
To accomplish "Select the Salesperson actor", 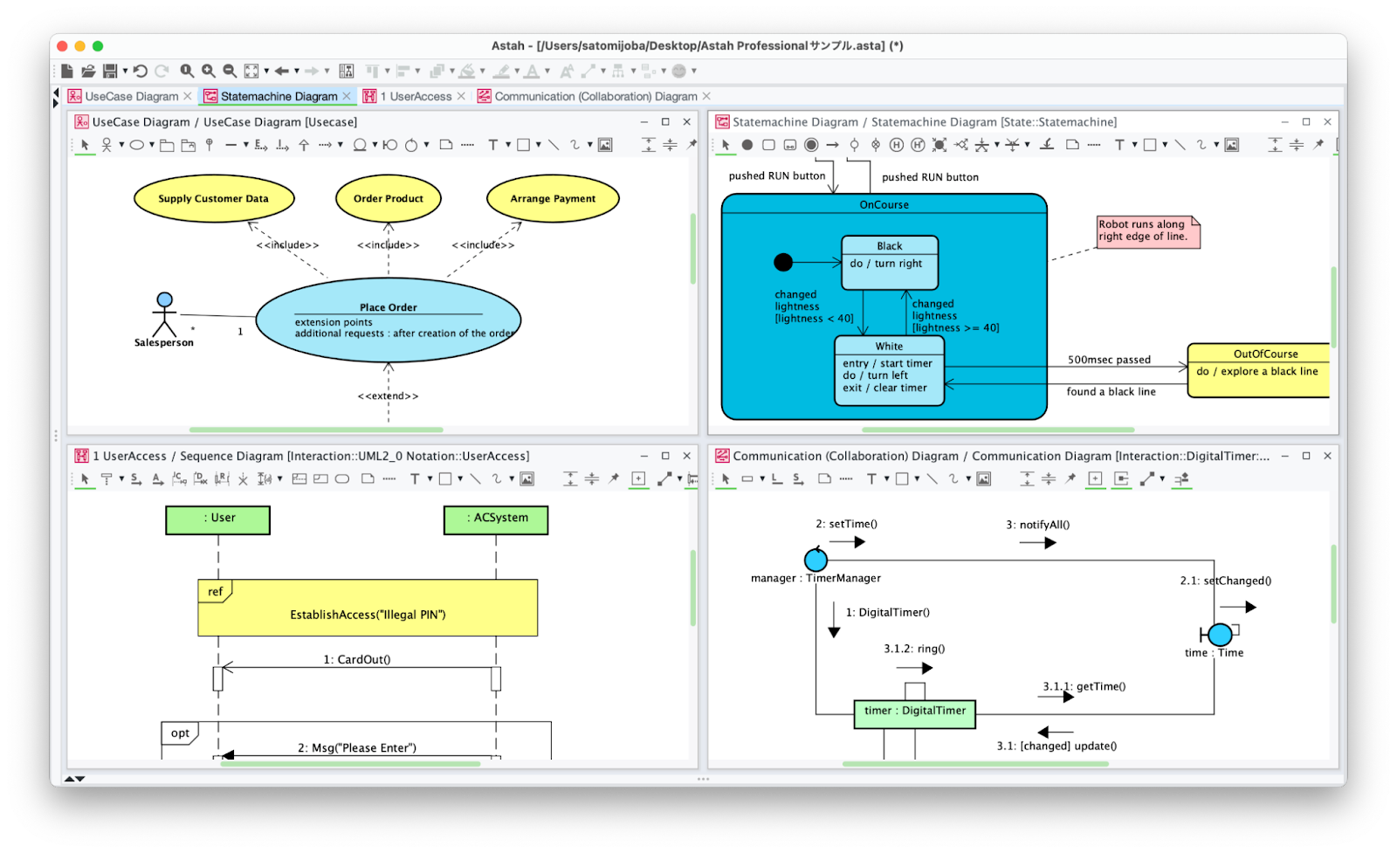I will [x=164, y=320].
